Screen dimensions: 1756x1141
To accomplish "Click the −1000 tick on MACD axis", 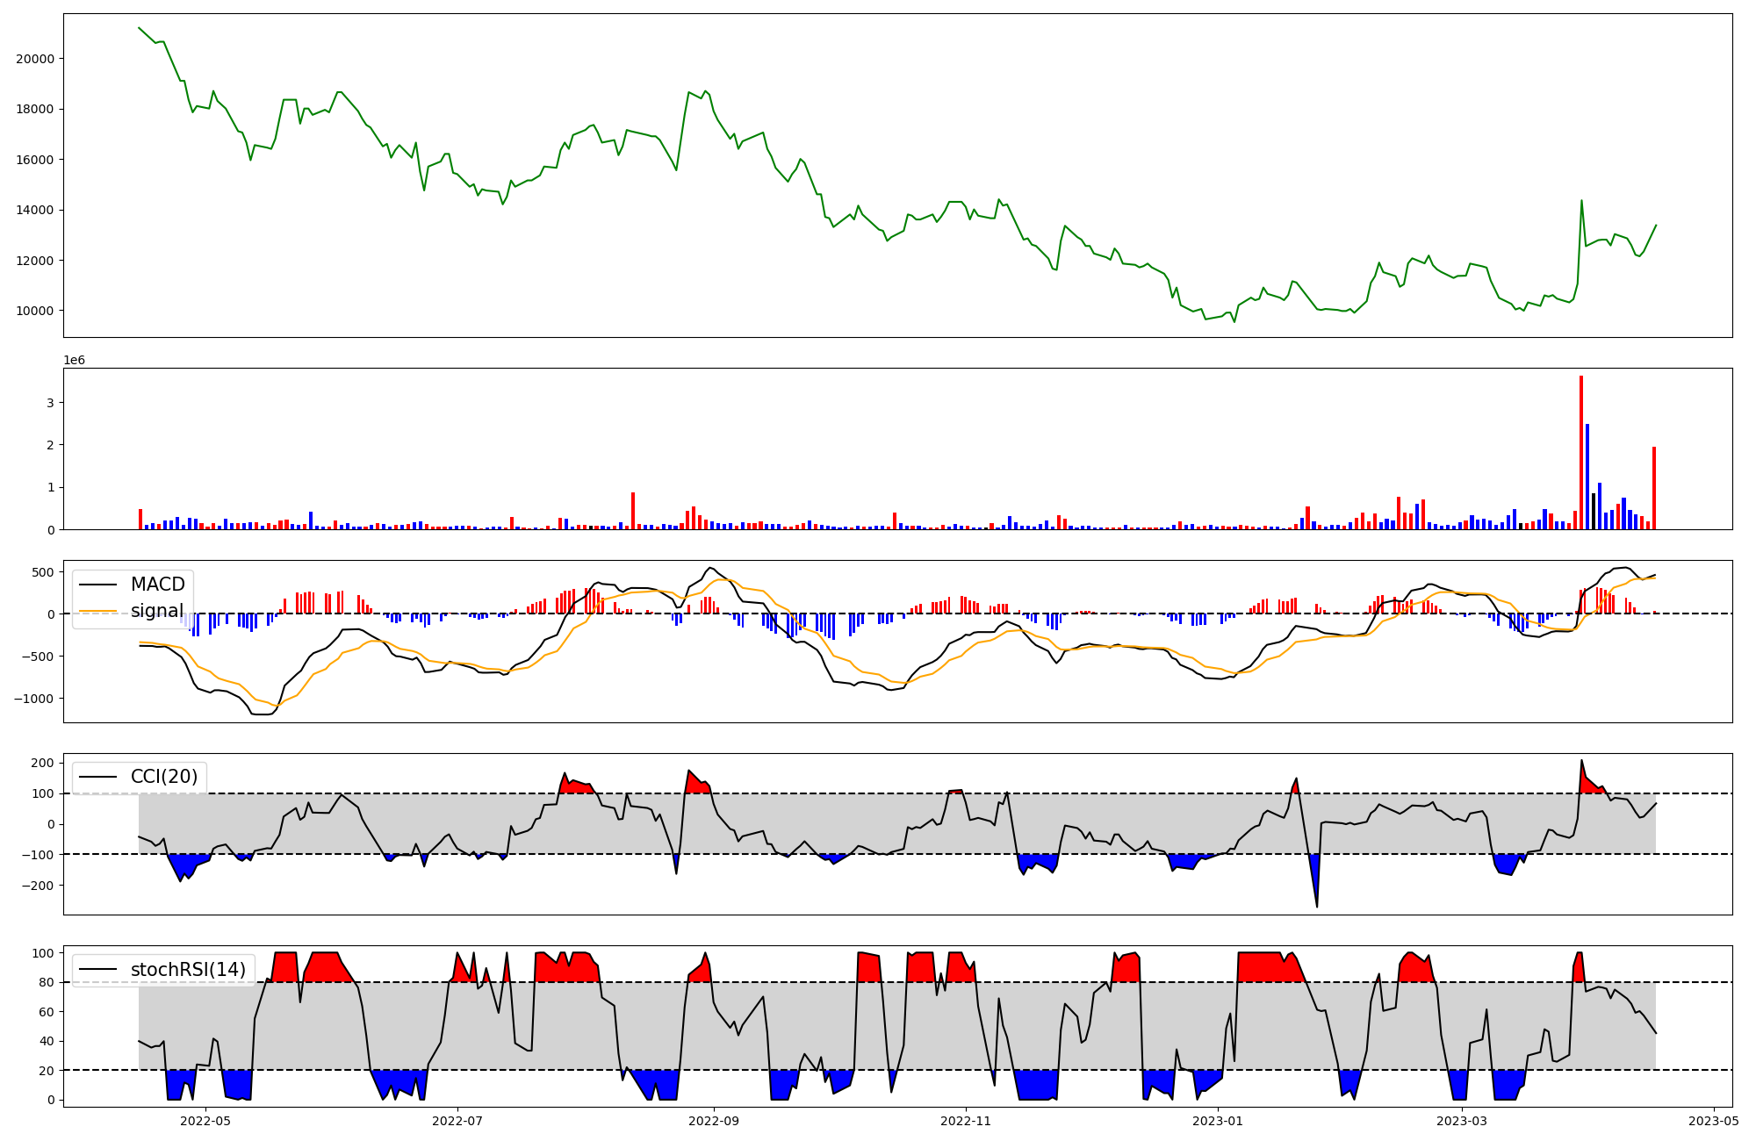I will (34, 699).
